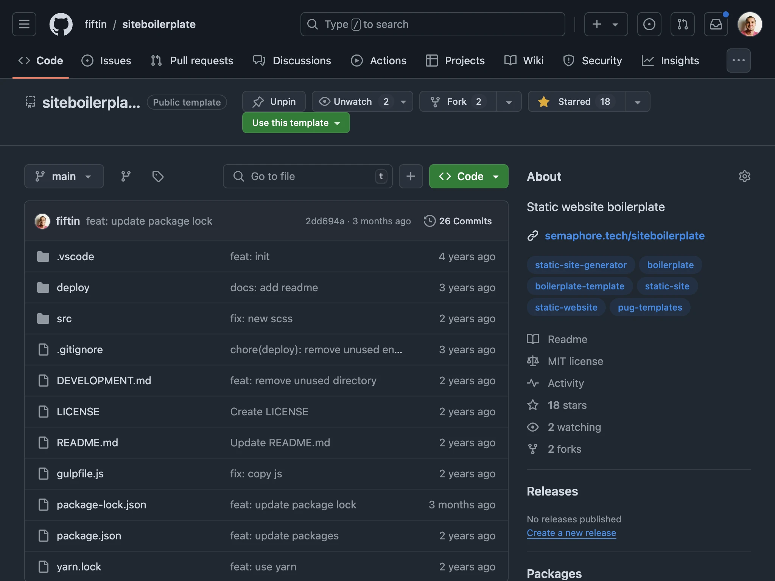Open the package-lock.json file

(101, 505)
